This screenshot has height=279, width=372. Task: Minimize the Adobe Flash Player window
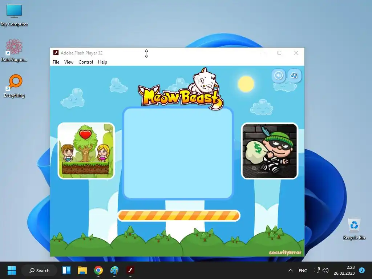[x=263, y=53]
